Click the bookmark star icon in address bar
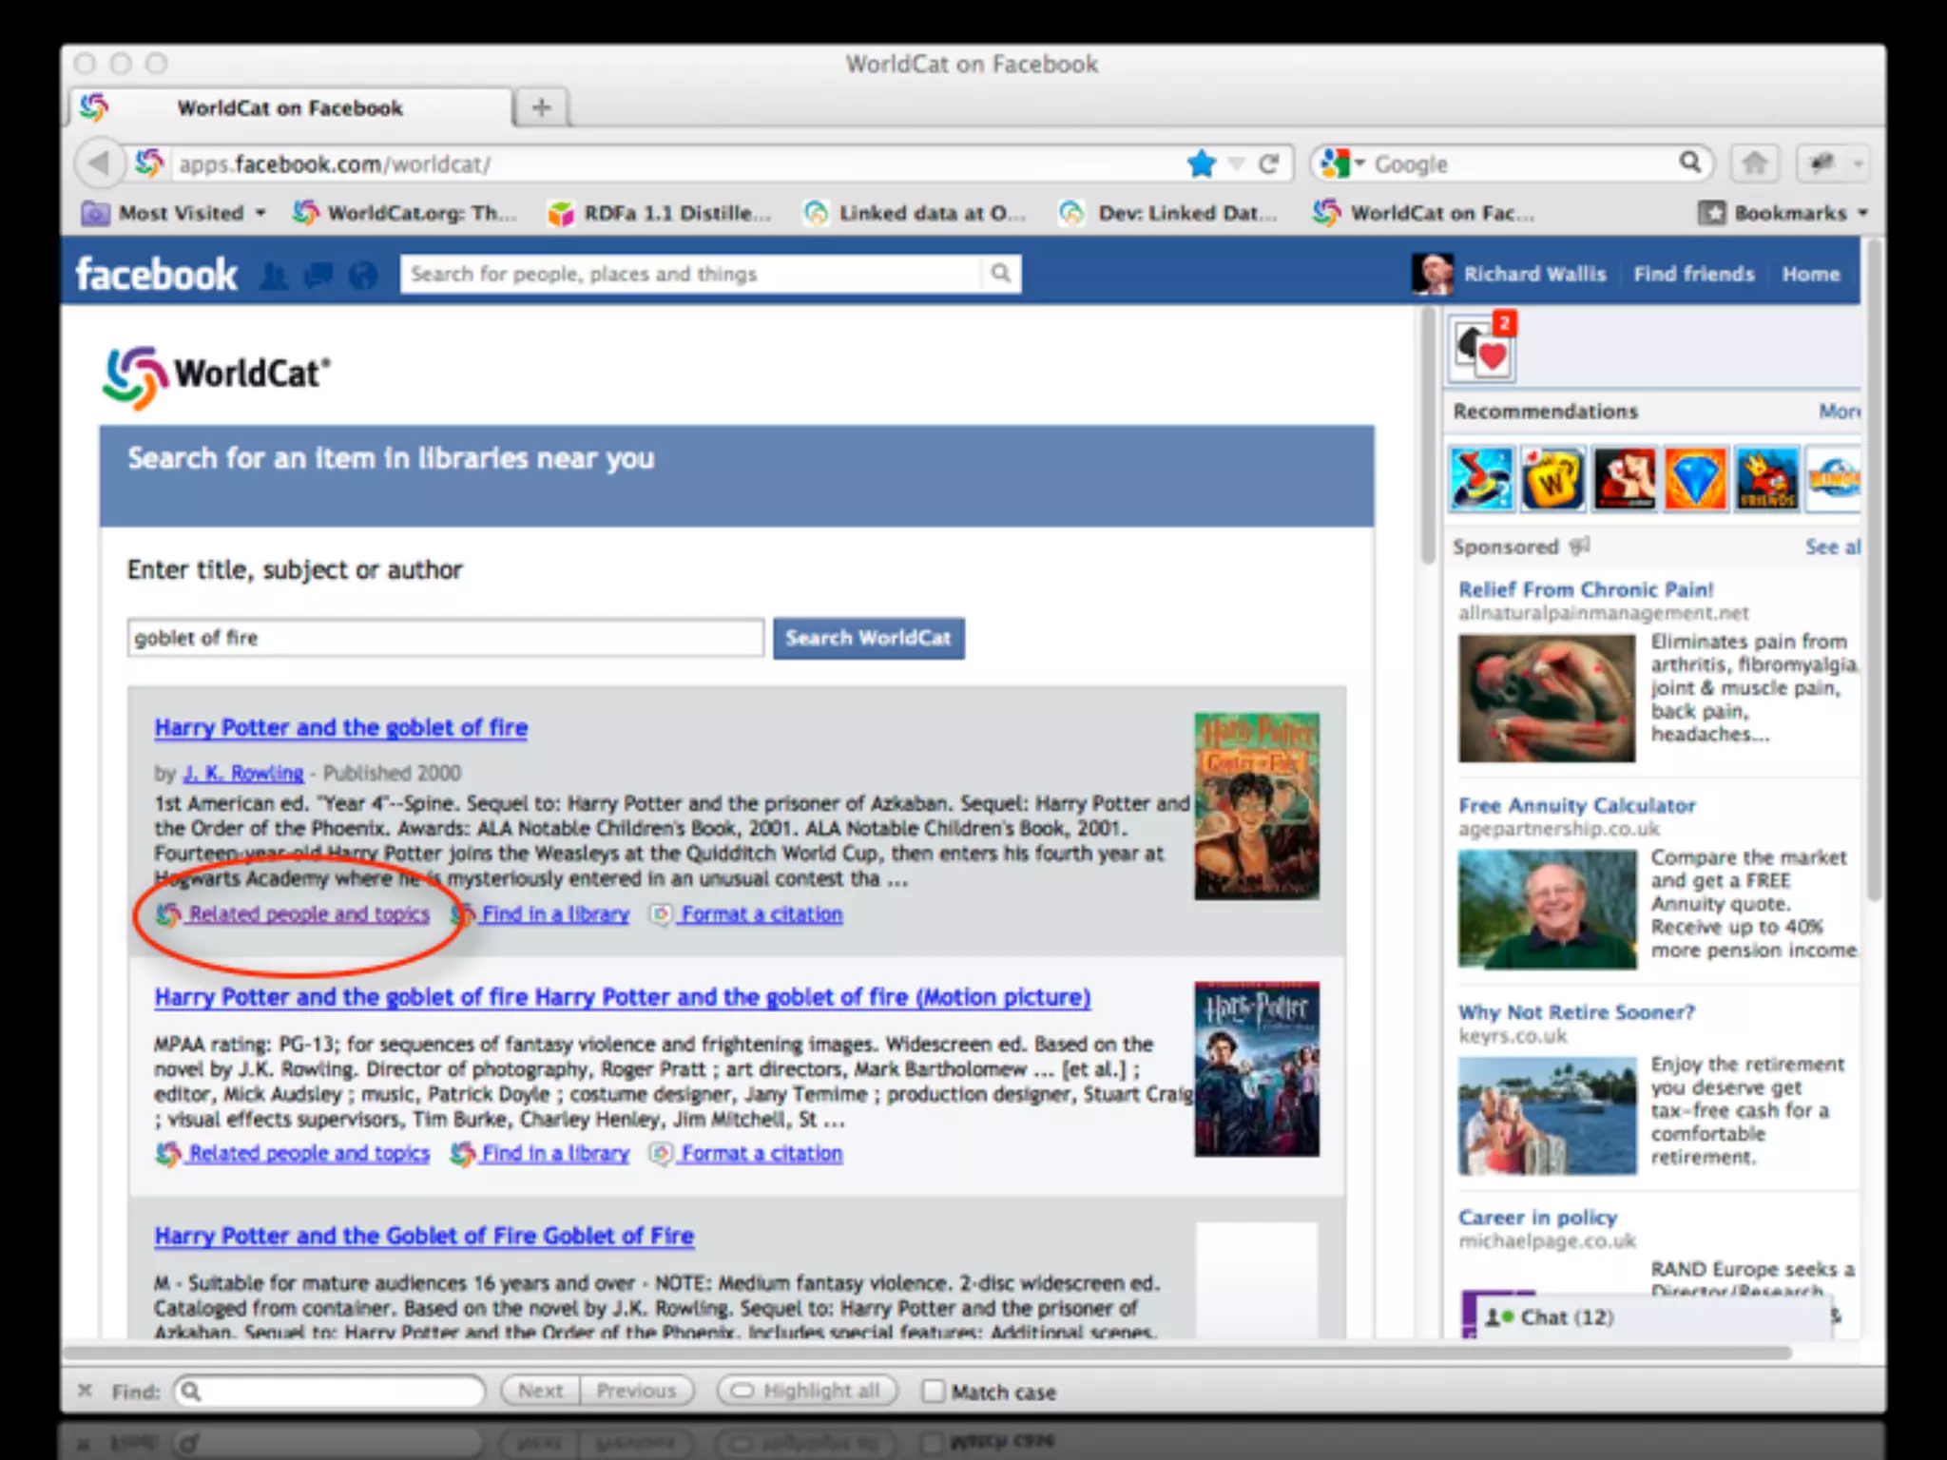This screenshot has width=1947, height=1460. click(1202, 163)
